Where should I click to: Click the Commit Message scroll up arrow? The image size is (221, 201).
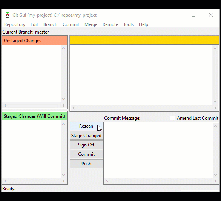215,126
